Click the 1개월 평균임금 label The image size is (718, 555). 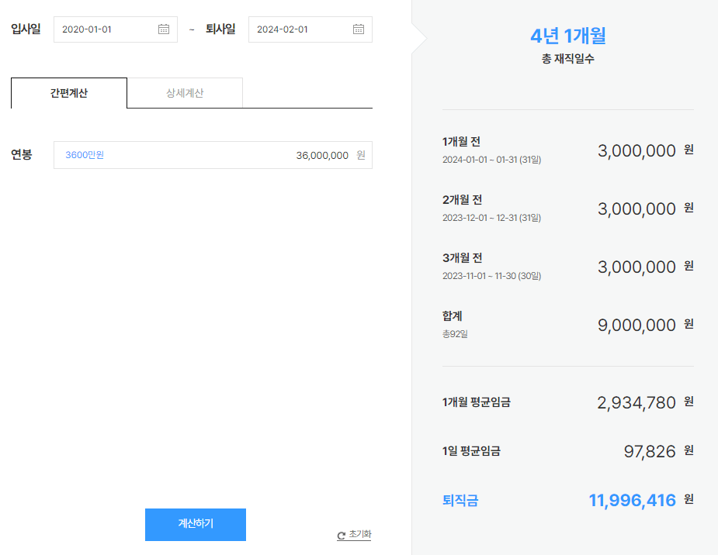(x=477, y=402)
